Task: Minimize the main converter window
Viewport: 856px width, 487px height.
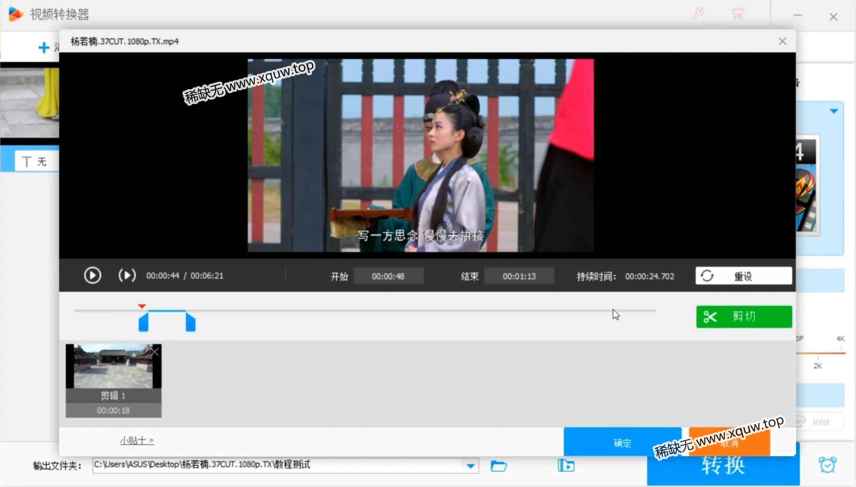Action: 797,15
